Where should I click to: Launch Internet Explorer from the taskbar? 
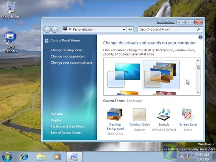24,157
